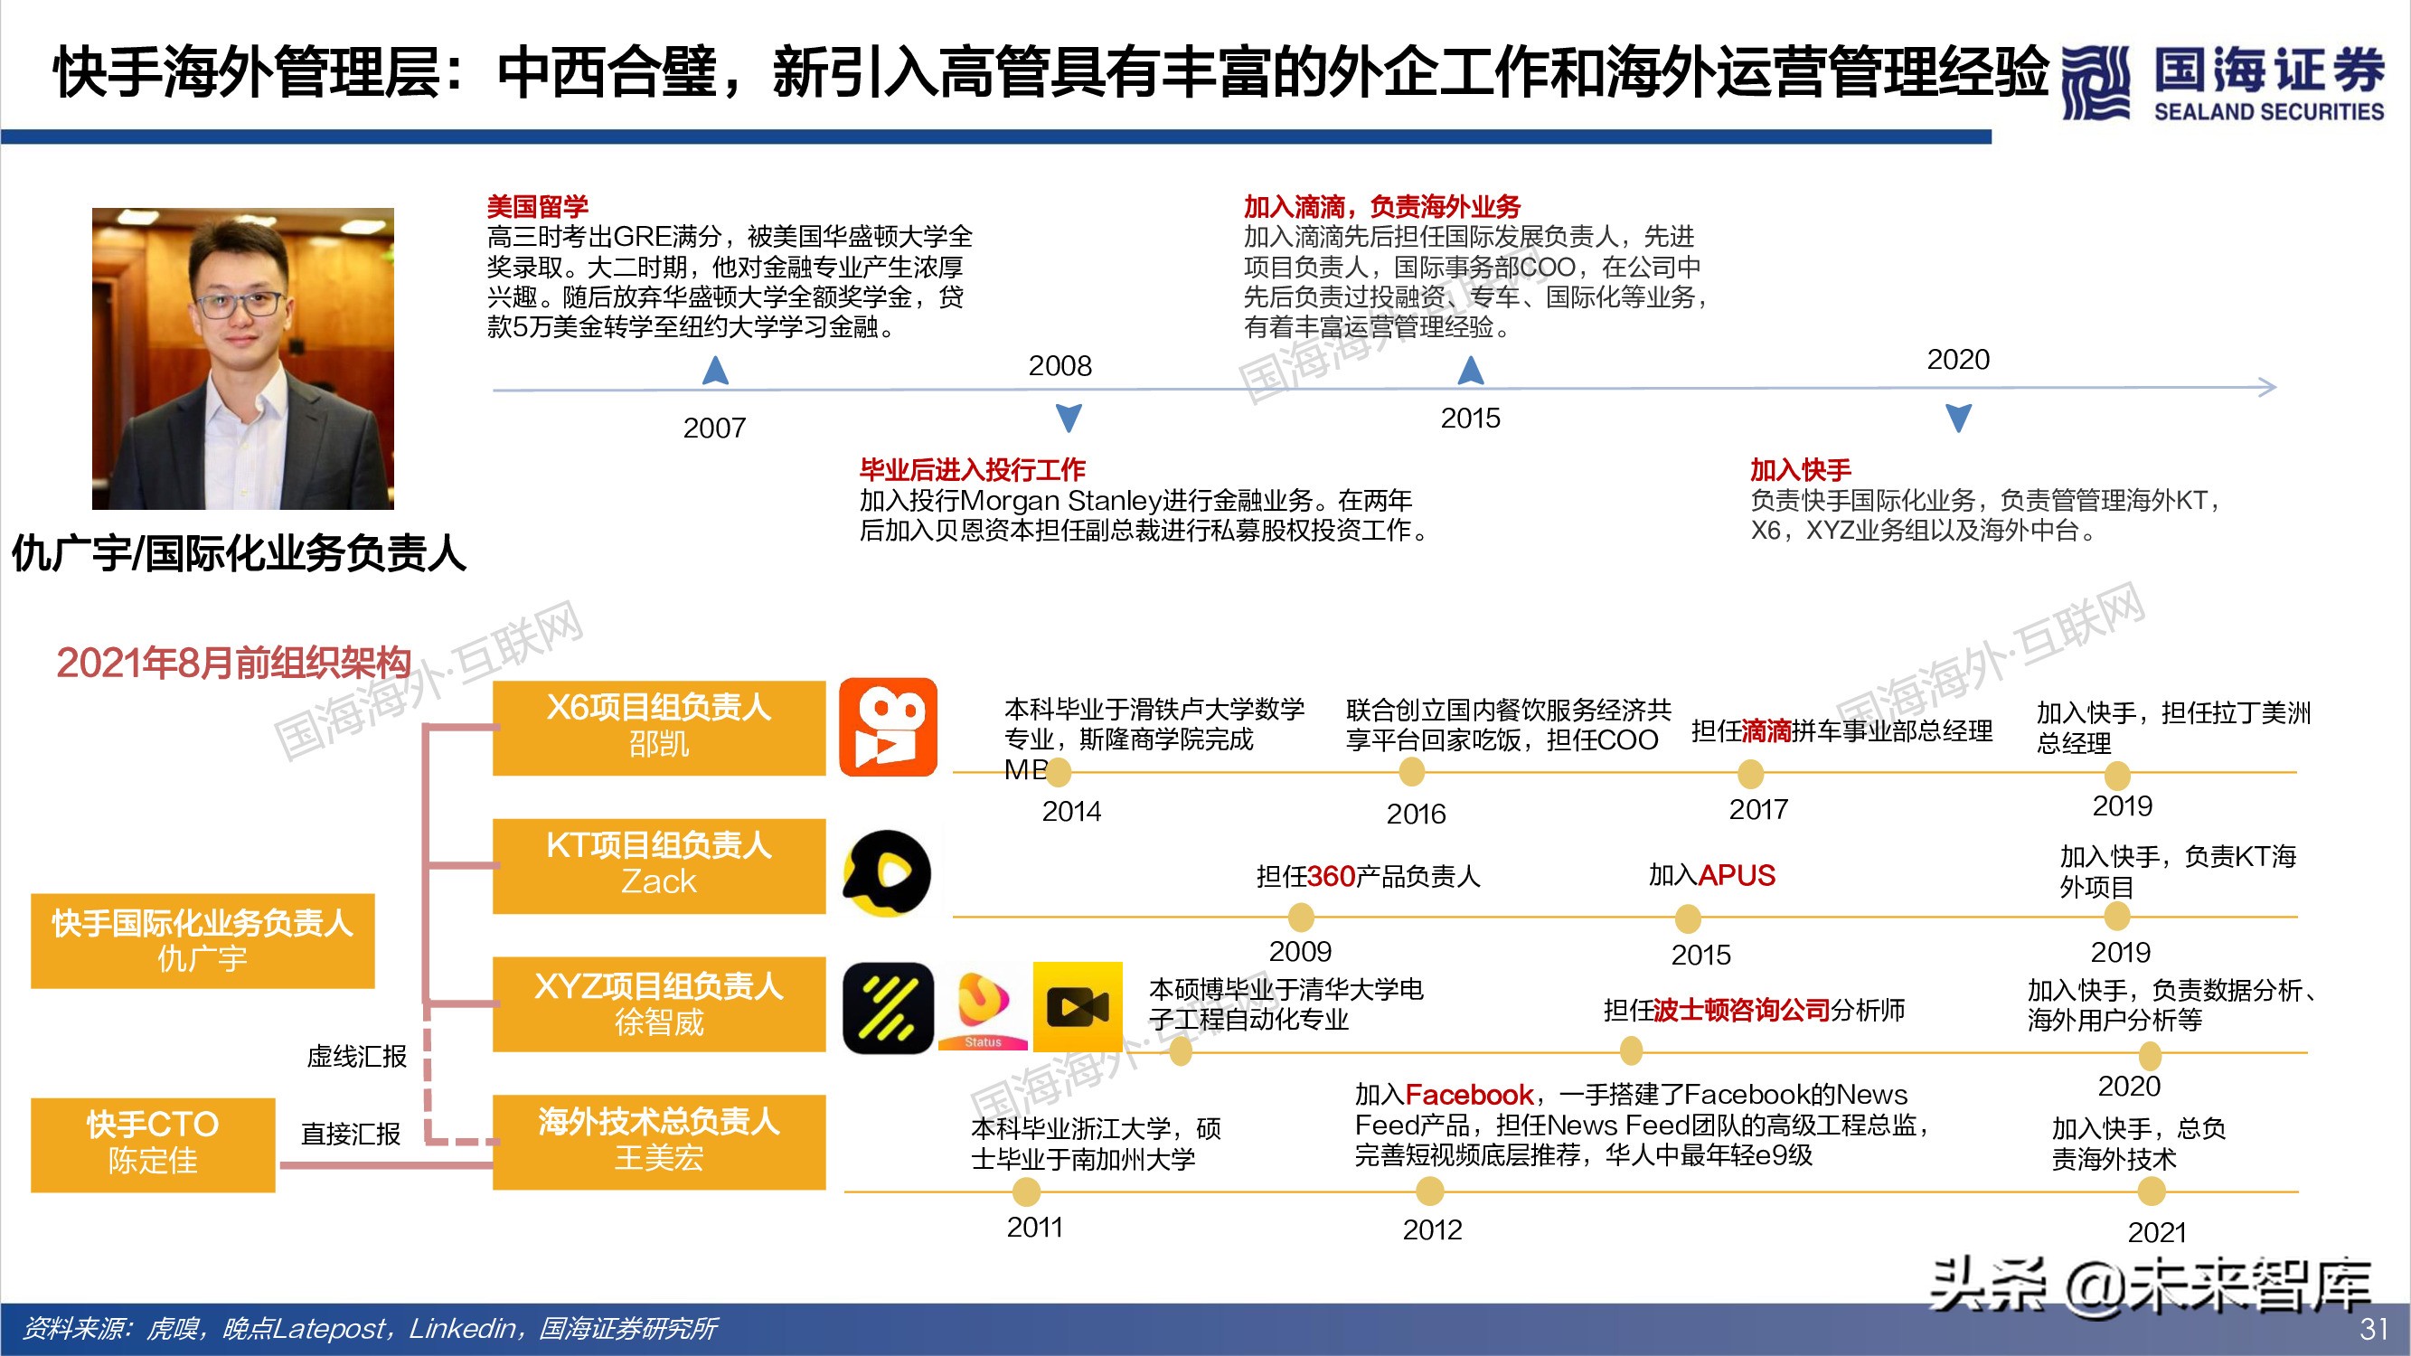Click the black app icon with yellow slashes
The image size is (2411, 1356).
click(x=887, y=1008)
